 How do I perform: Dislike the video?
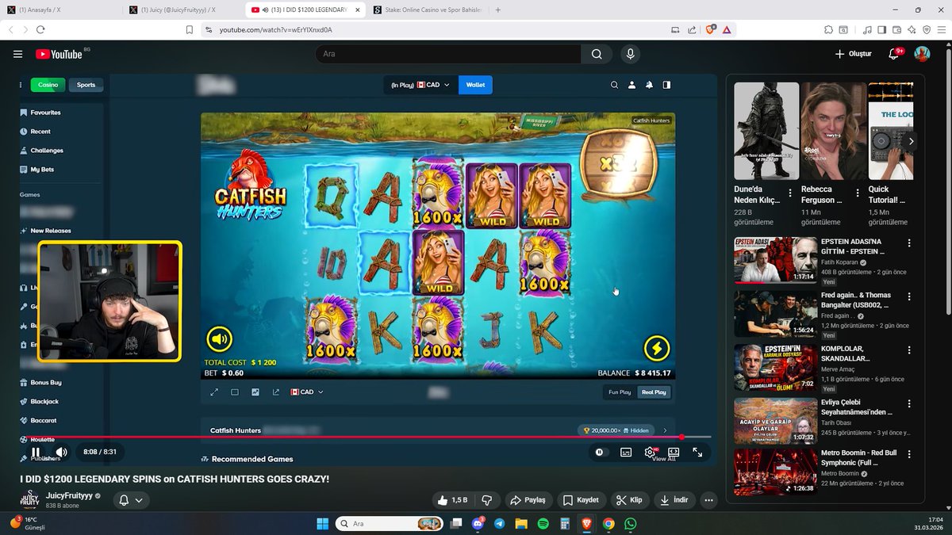point(487,500)
